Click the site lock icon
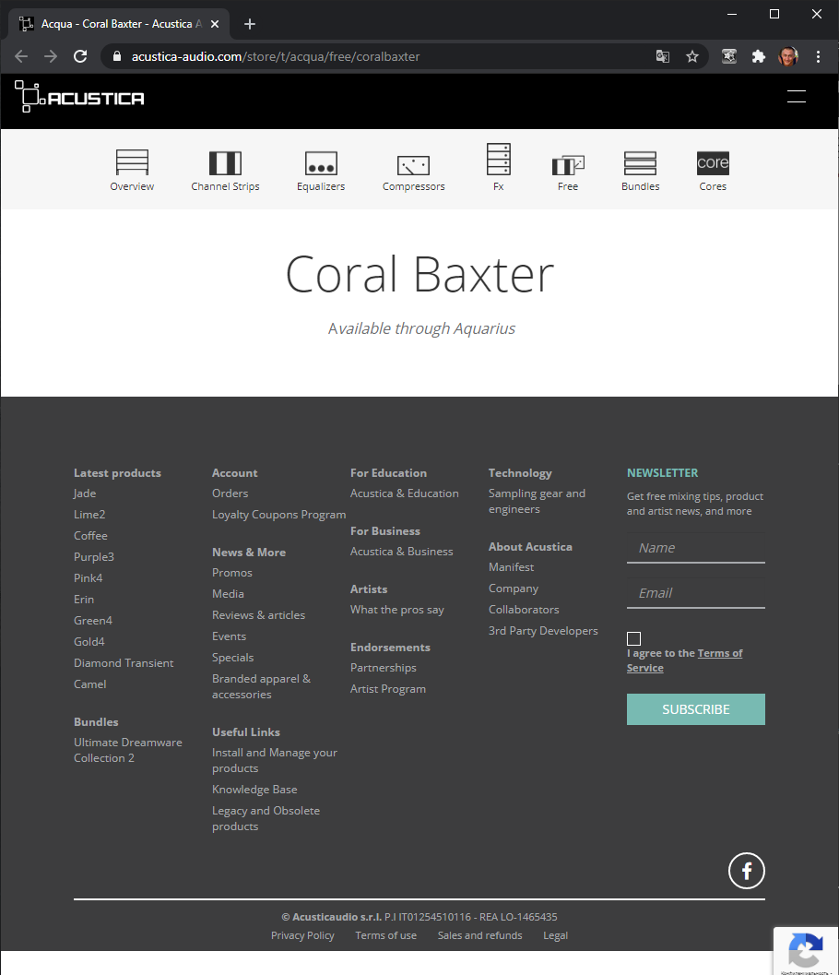Screen dimensions: 839x975 coord(117,56)
